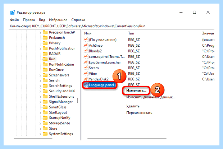Expand the PushNotificatior tree node
This screenshot has width=223, height=149.
pyautogui.click(x=40, y=49)
